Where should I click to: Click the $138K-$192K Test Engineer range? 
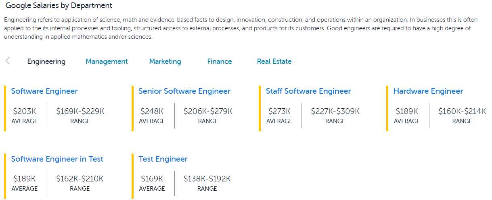coord(207,179)
